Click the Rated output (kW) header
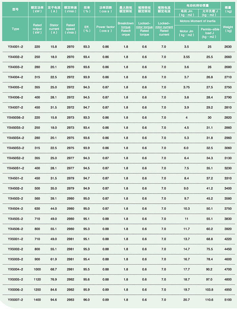Viewport: 237px width, 309px height. pyautogui.click(x=37, y=29)
